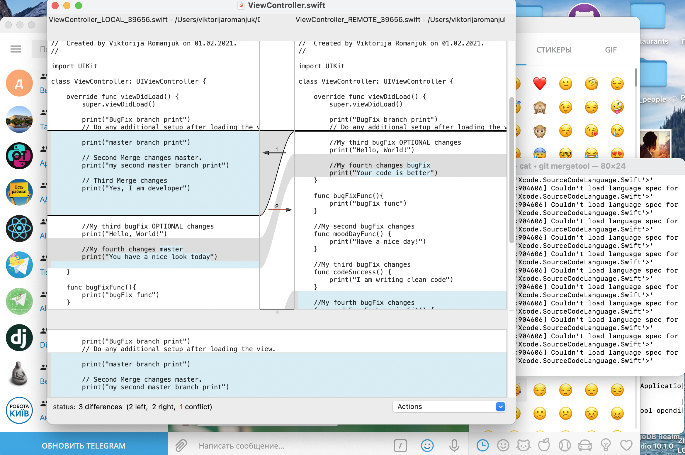The image size is (685, 455).
Task: Click the splitter handle dot above the merge pane
Action: (277, 312)
